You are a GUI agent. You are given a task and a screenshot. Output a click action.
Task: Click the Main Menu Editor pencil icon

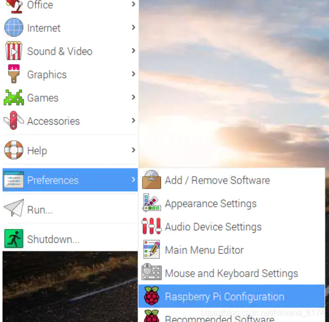(x=151, y=249)
